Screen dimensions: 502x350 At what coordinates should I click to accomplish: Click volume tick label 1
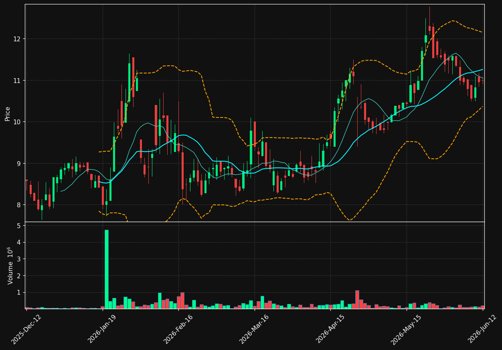(x=19, y=293)
